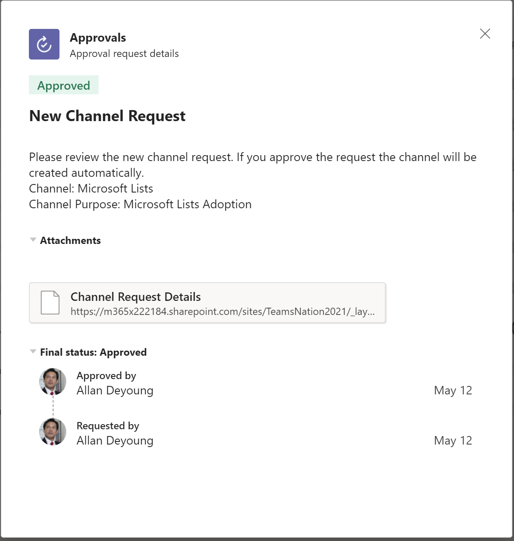Close the approval request details dialog
Screen dimensions: 514x541
coord(485,34)
